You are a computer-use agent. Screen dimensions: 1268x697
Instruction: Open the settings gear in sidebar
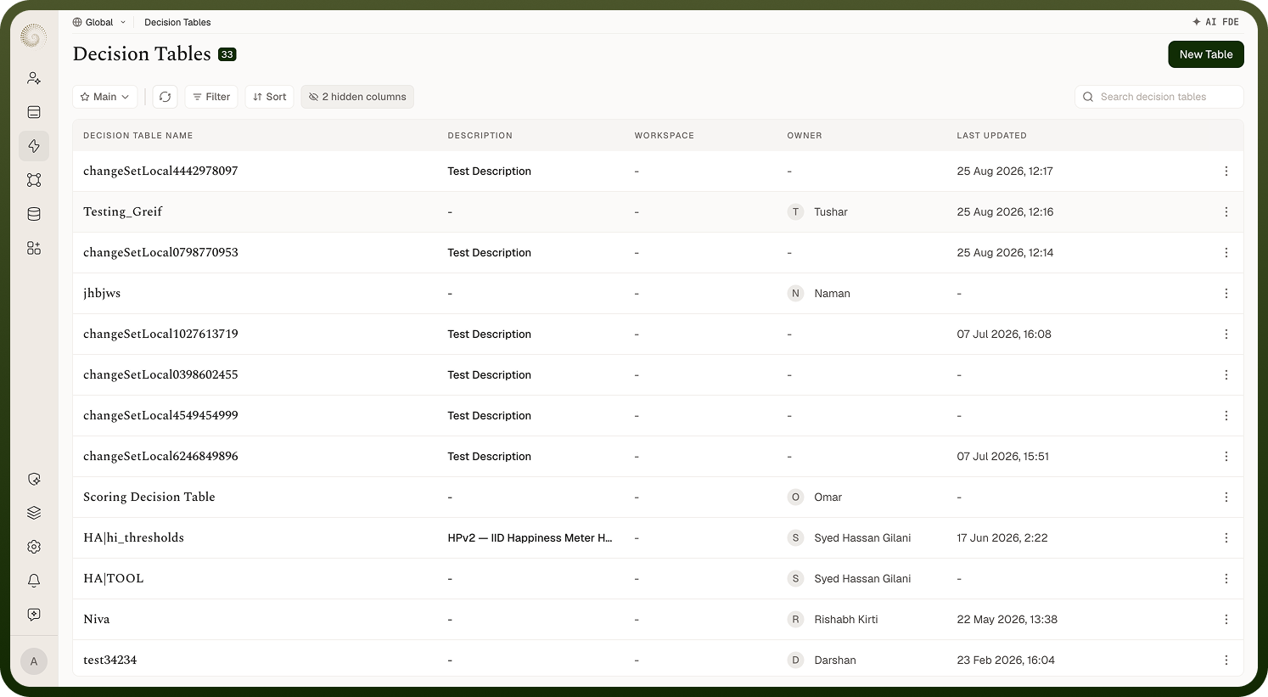pos(34,547)
